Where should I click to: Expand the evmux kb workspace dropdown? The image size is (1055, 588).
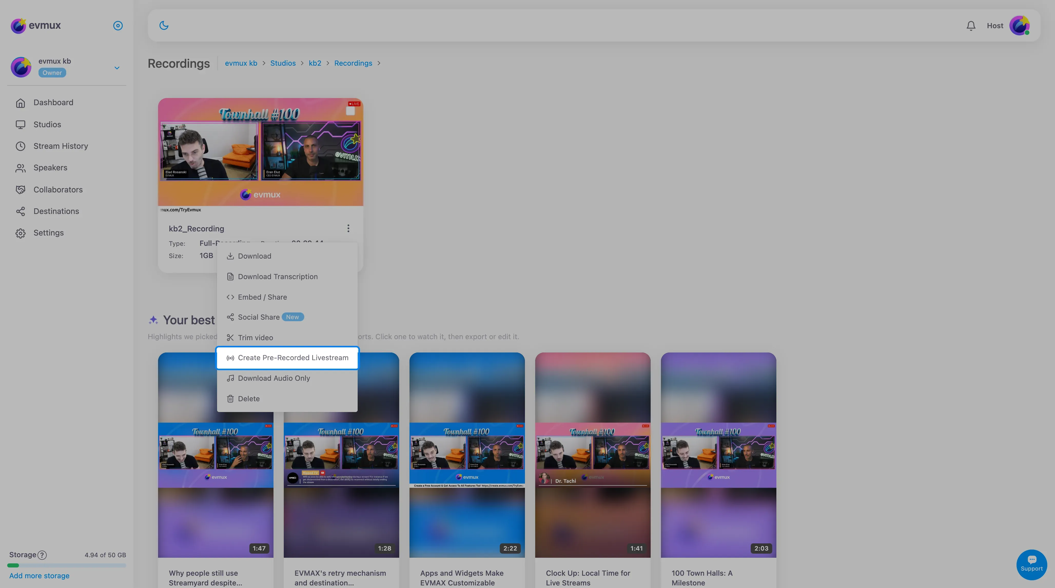click(x=117, y=68)
